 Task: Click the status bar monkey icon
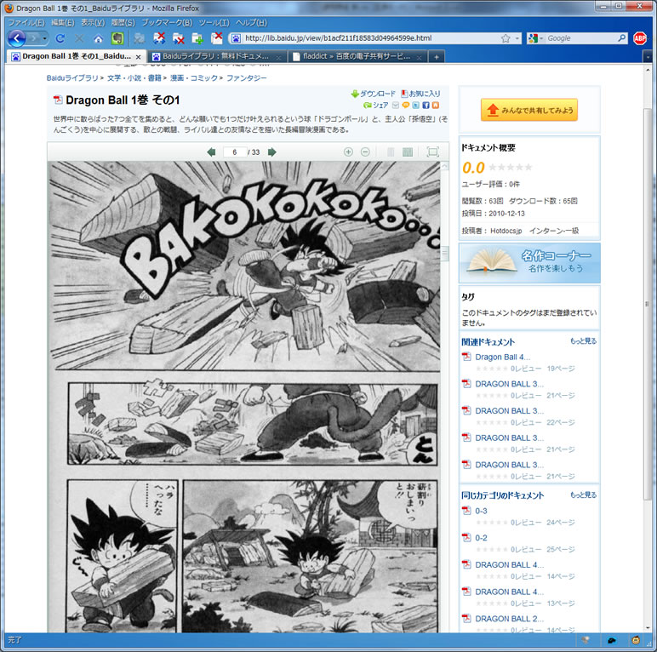(x=636, y=640)
